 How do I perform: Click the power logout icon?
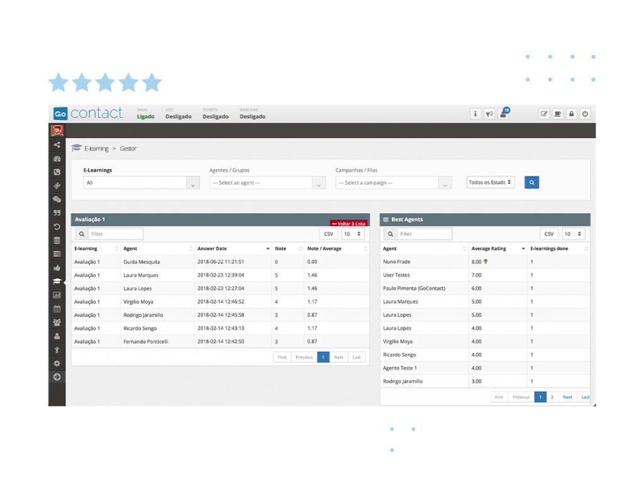tap(585, 114)
